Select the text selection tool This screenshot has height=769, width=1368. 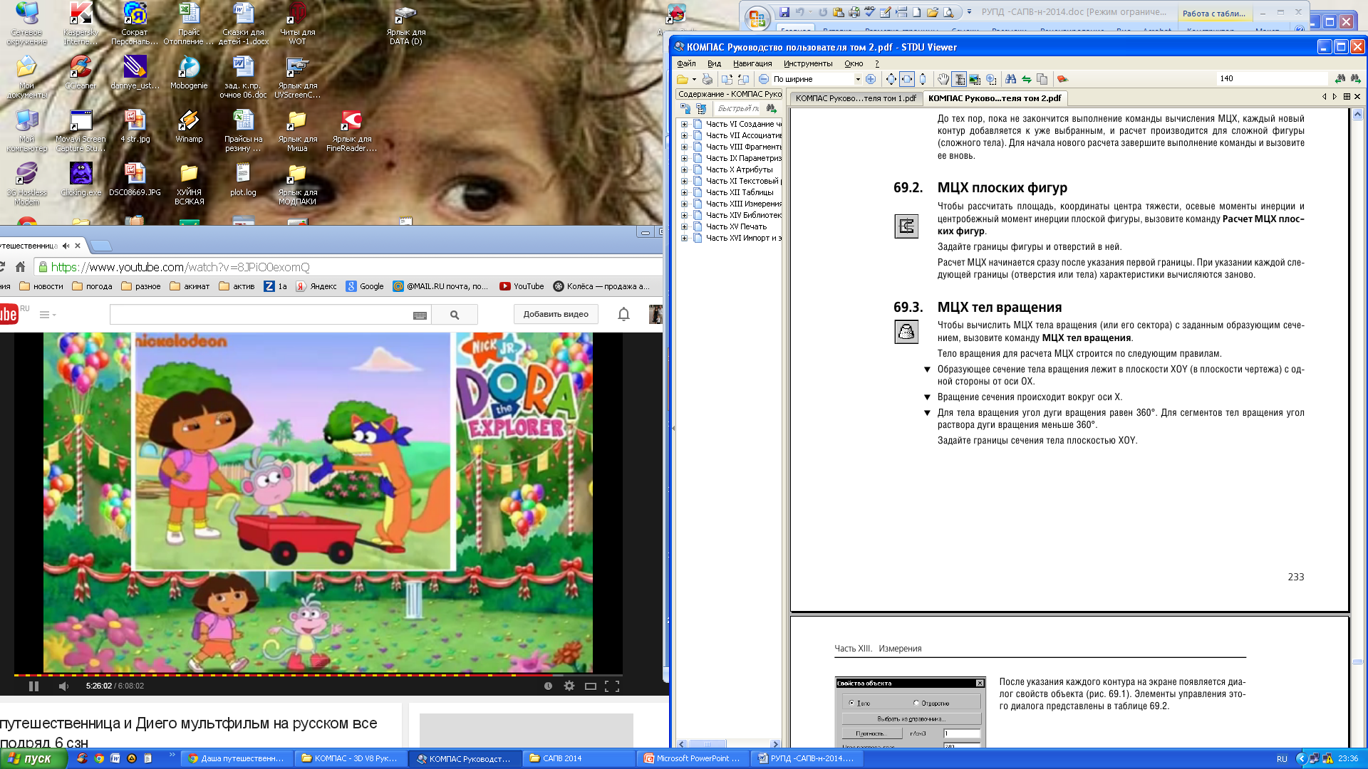coord(959,79)
